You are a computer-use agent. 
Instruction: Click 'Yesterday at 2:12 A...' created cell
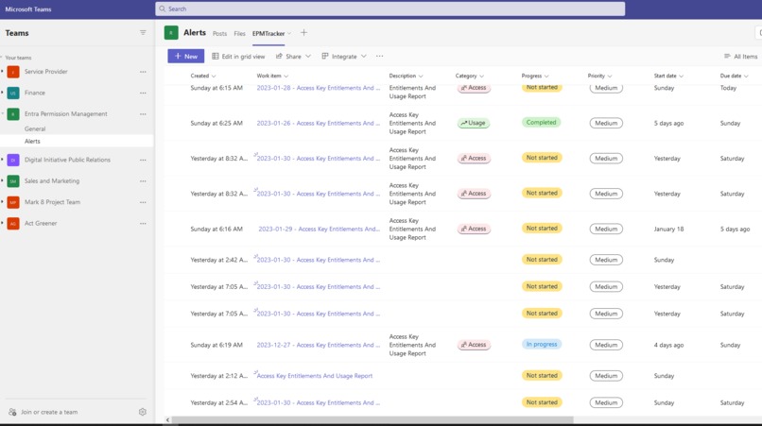[218, 376]
